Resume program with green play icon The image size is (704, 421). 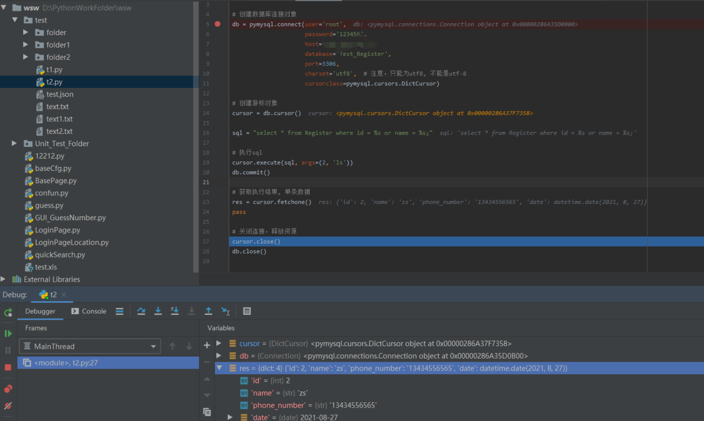coord(8,334)
